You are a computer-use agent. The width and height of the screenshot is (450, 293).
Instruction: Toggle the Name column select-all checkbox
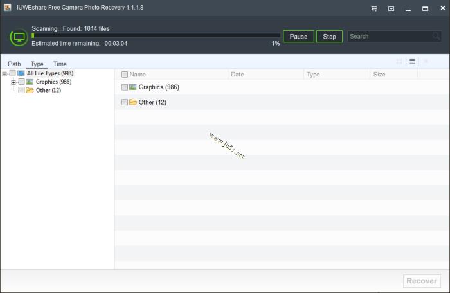pyautogui.click(x=125, y=75)
